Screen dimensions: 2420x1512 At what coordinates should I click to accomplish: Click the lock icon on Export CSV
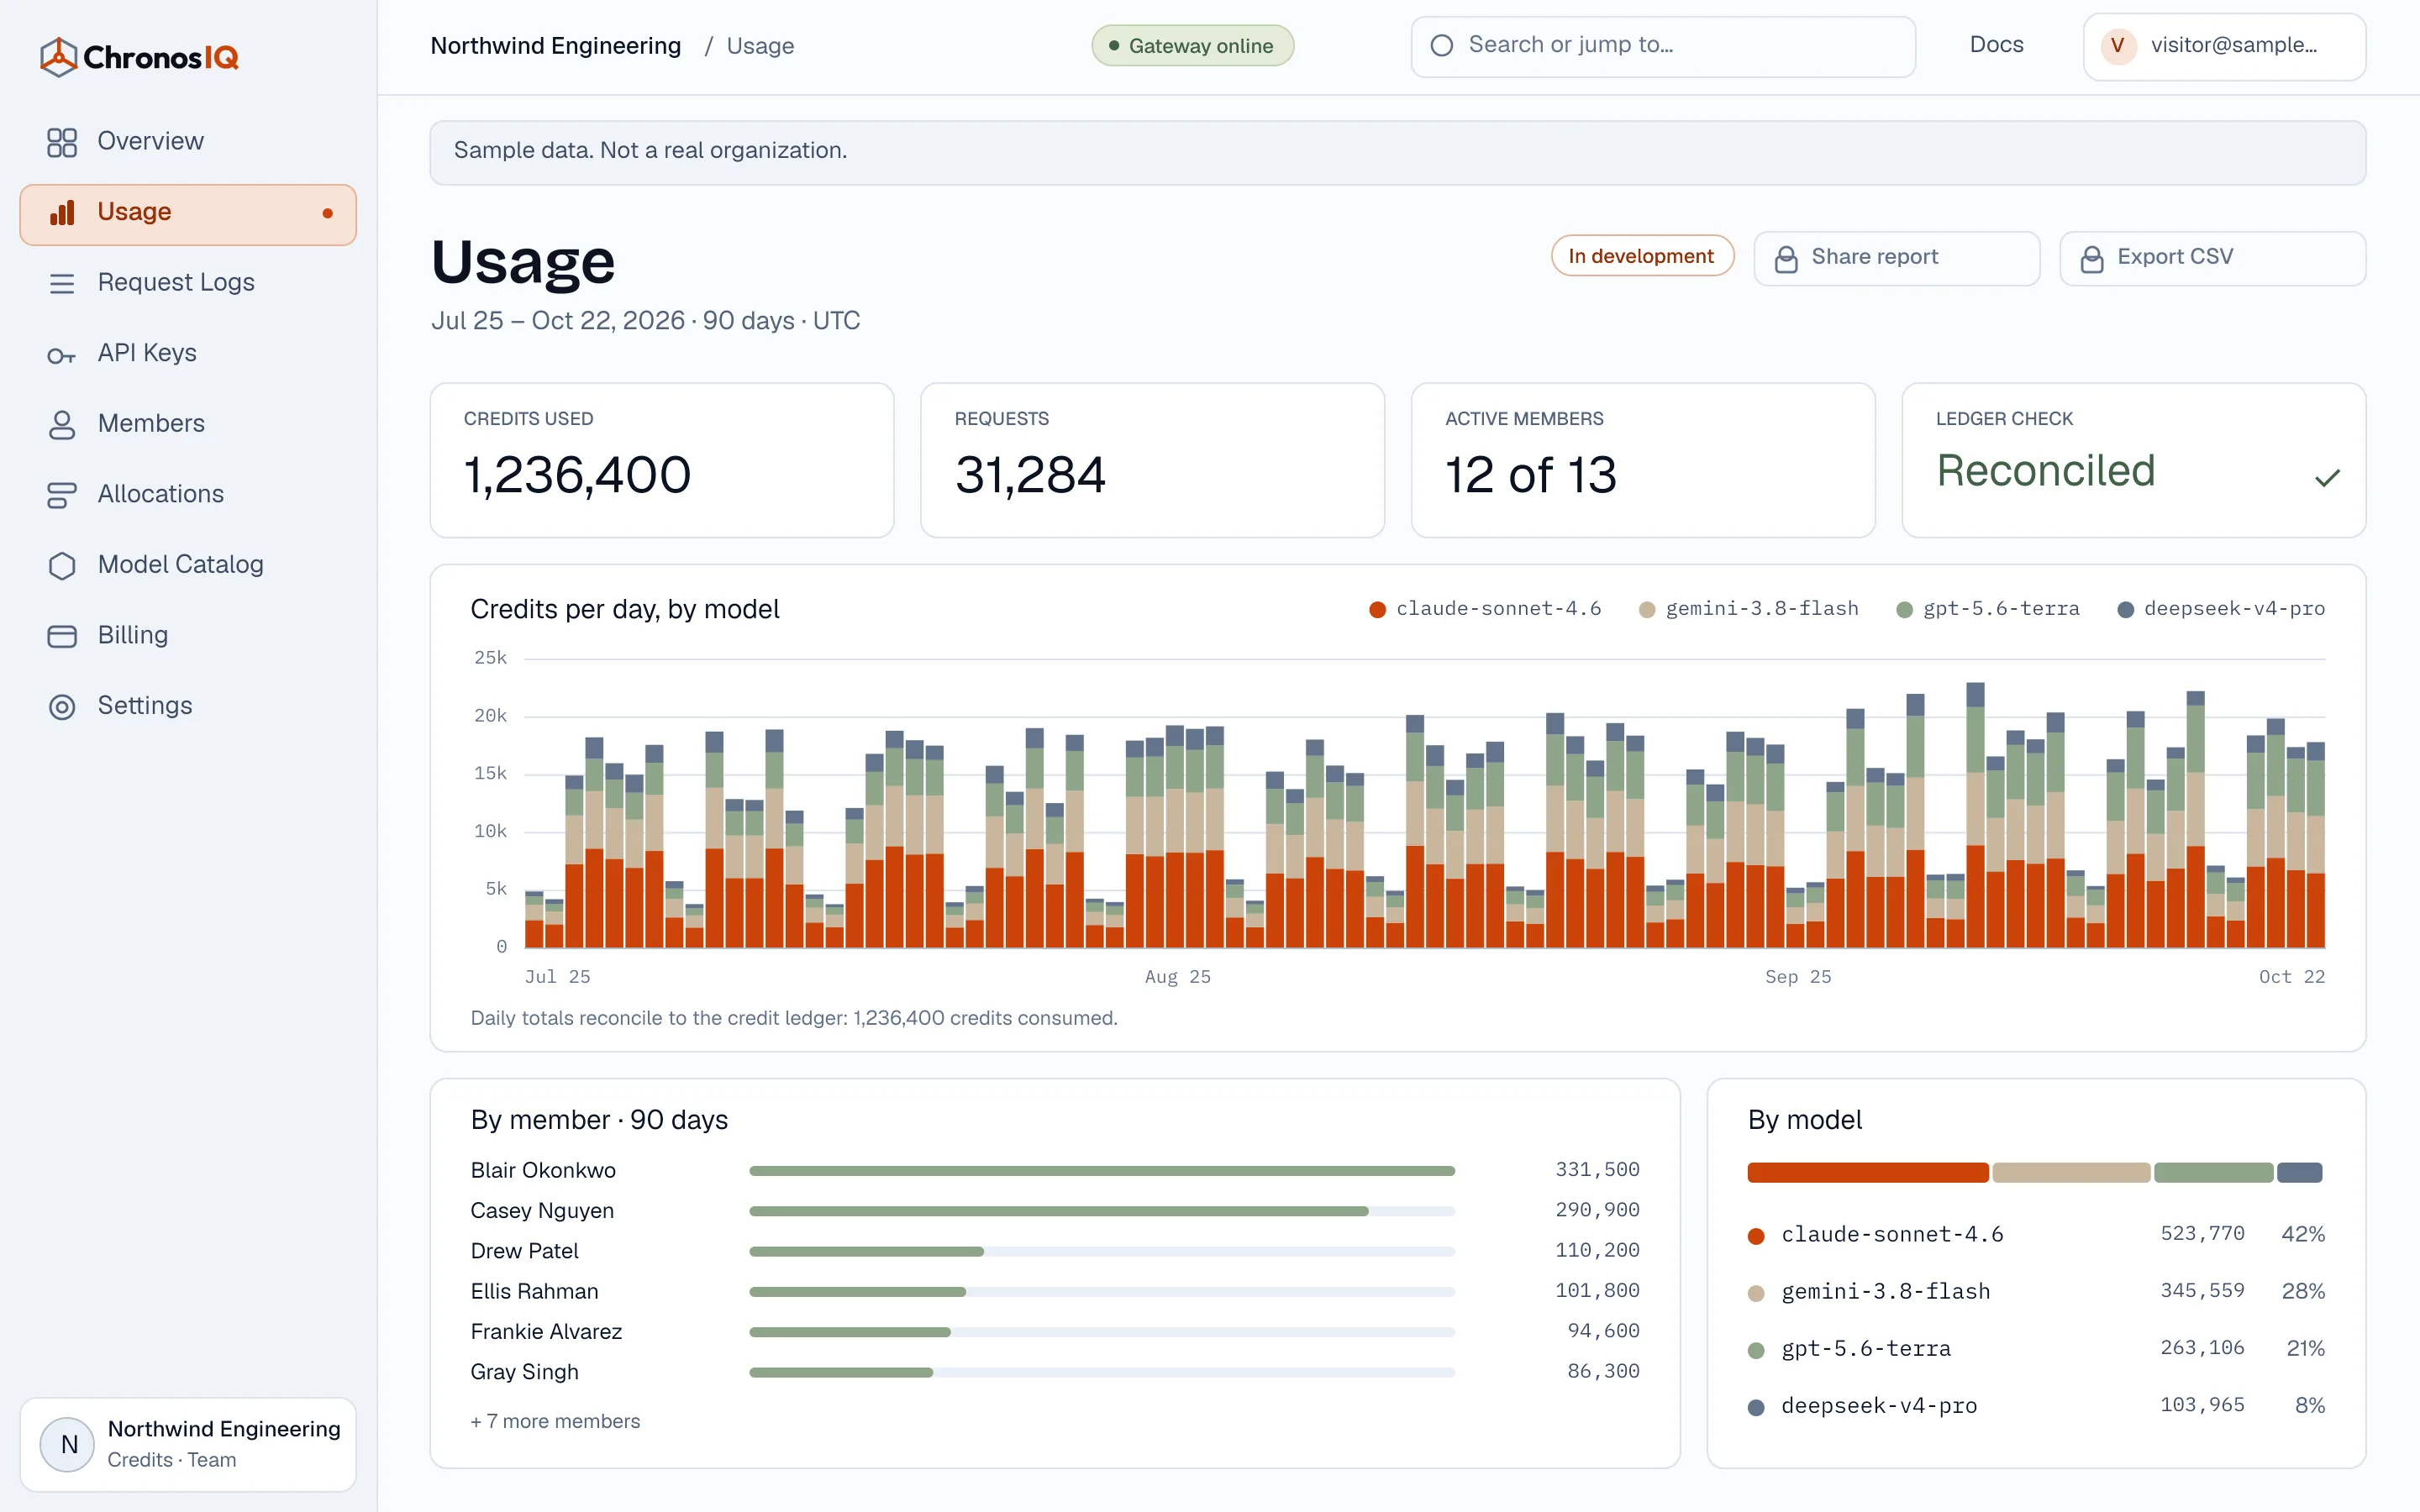(2092, 259)
